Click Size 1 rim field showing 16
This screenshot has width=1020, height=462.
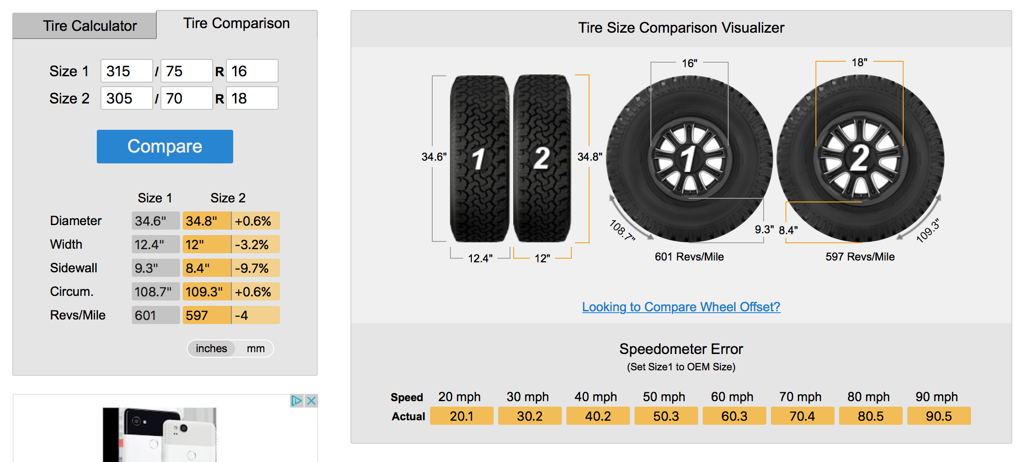click(252, 71)
